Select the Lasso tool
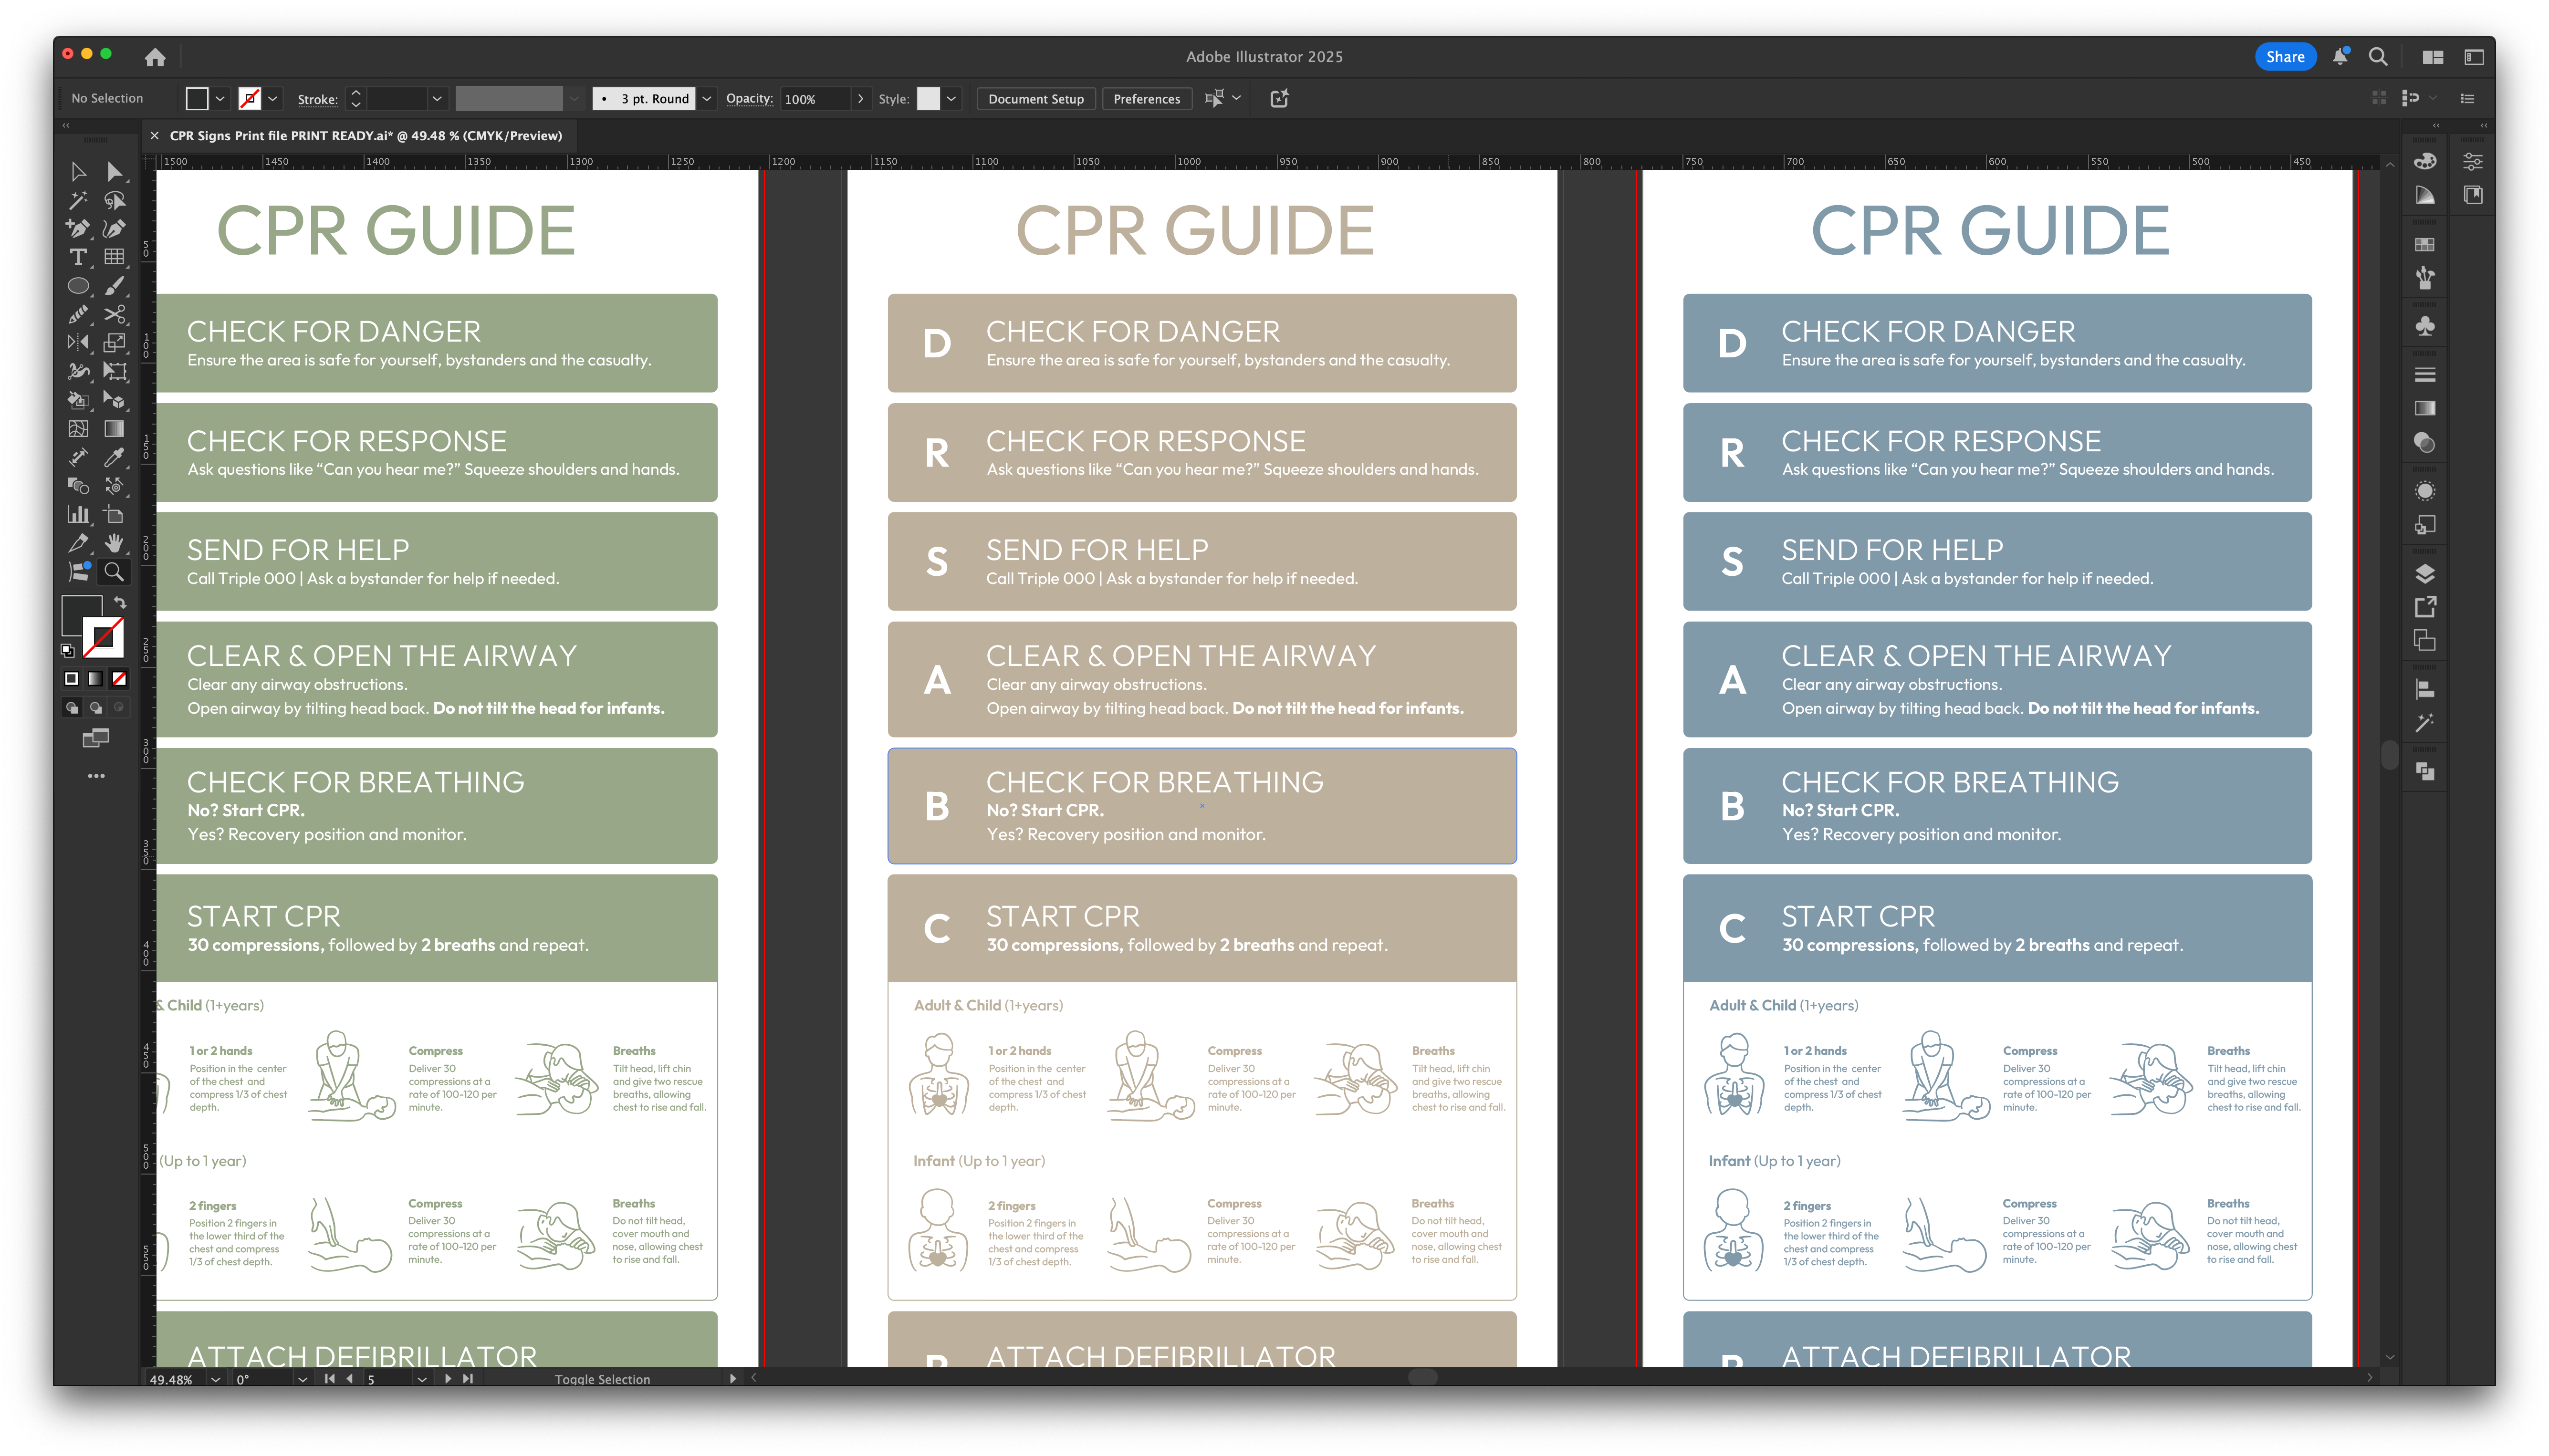Image resolution: width=2549 pixels, height=1456 pixels. point(114,200)
